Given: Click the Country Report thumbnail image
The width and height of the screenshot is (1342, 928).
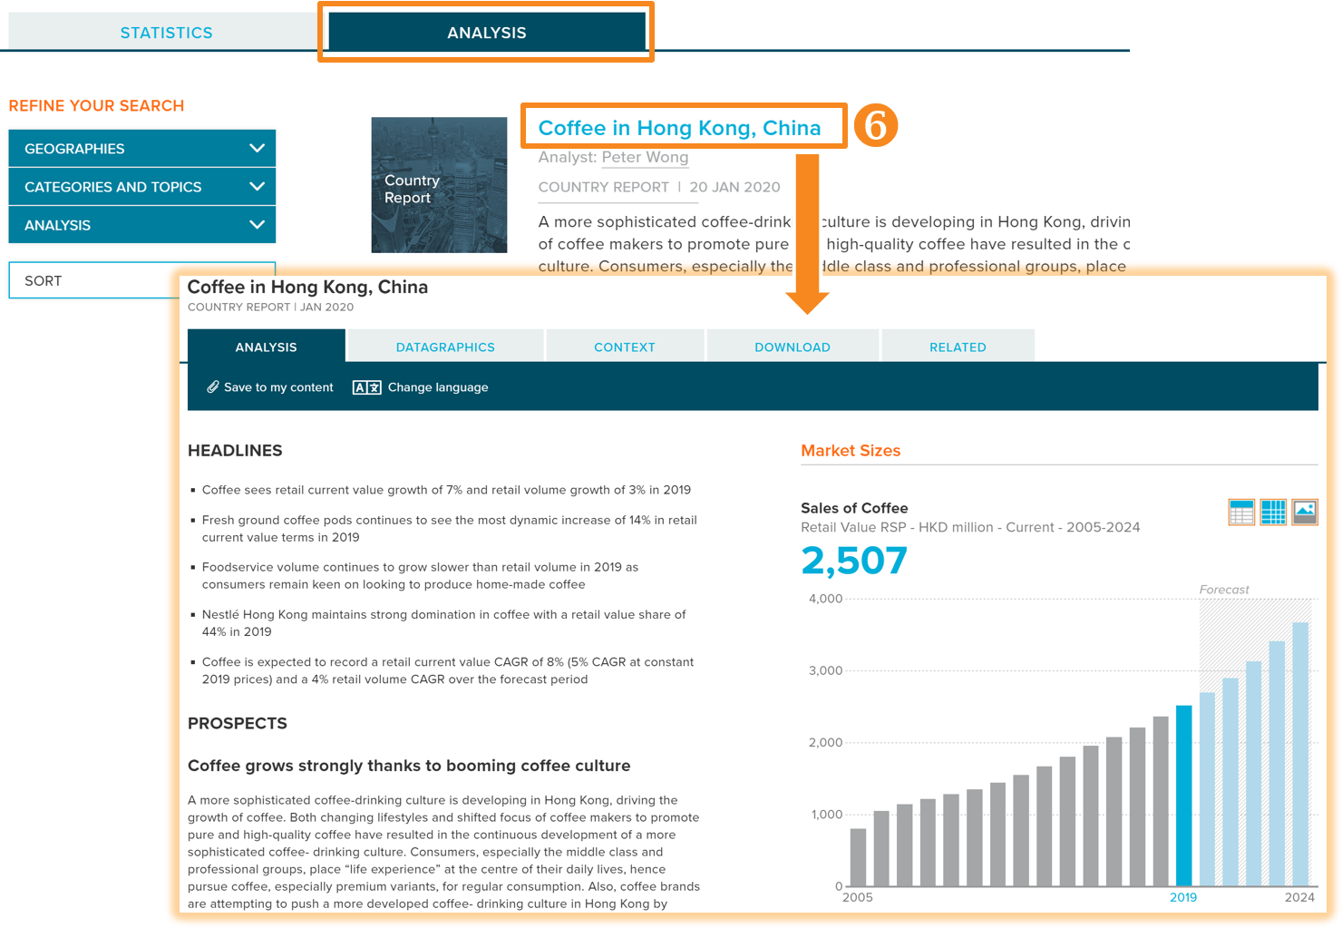Looking at the screenshot, I should click(439, 184).
